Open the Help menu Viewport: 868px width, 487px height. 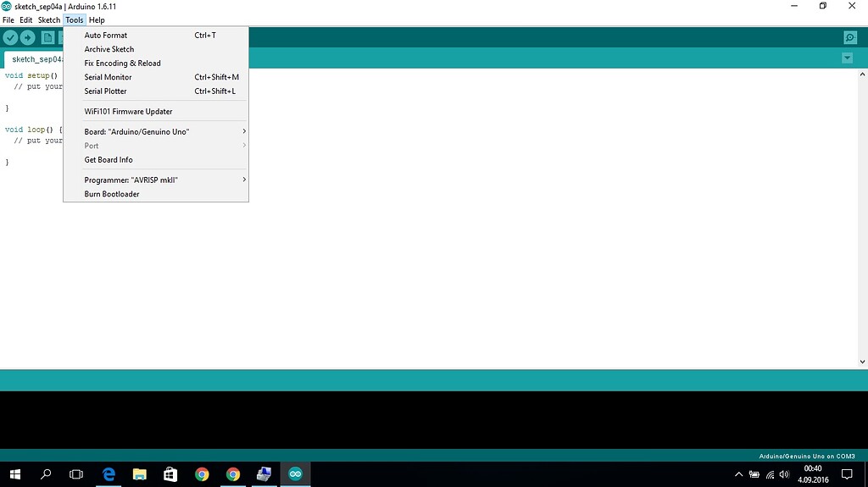97,20
